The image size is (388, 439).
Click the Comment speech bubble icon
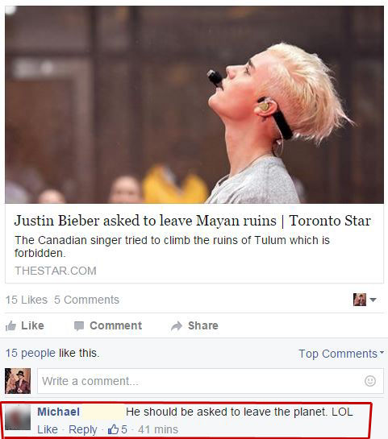[x=79, y=326]
